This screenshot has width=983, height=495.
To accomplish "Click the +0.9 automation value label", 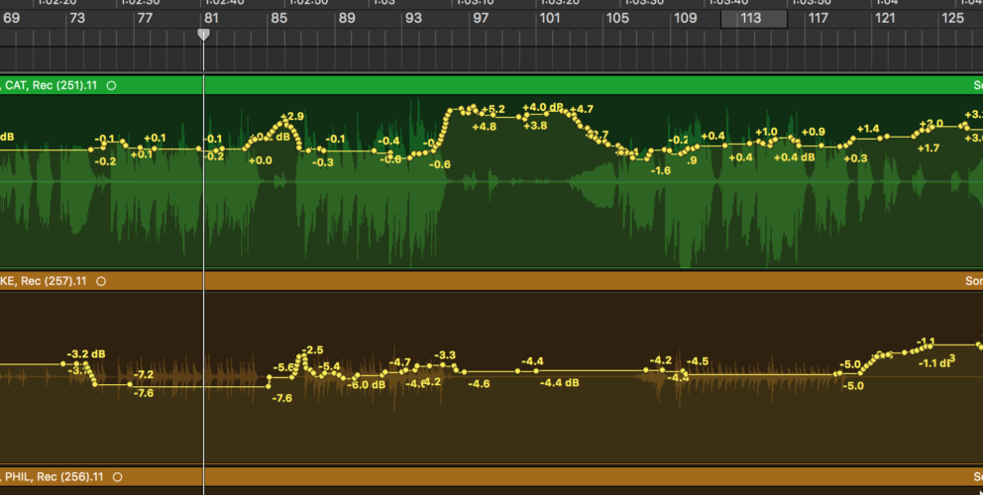I will [814, 132].
